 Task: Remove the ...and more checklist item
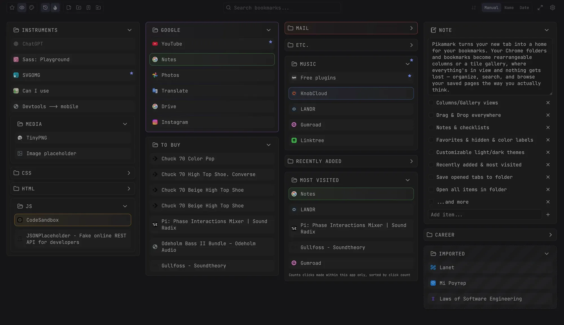point(548,202)
